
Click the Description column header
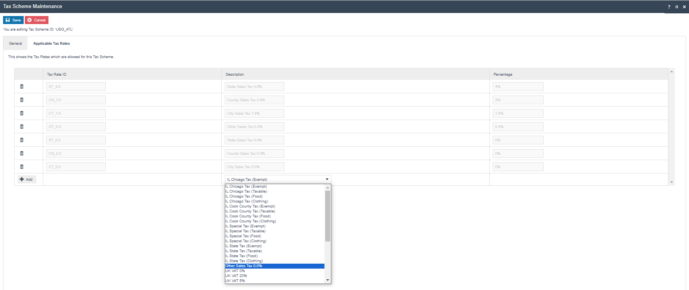pos(355,74)
